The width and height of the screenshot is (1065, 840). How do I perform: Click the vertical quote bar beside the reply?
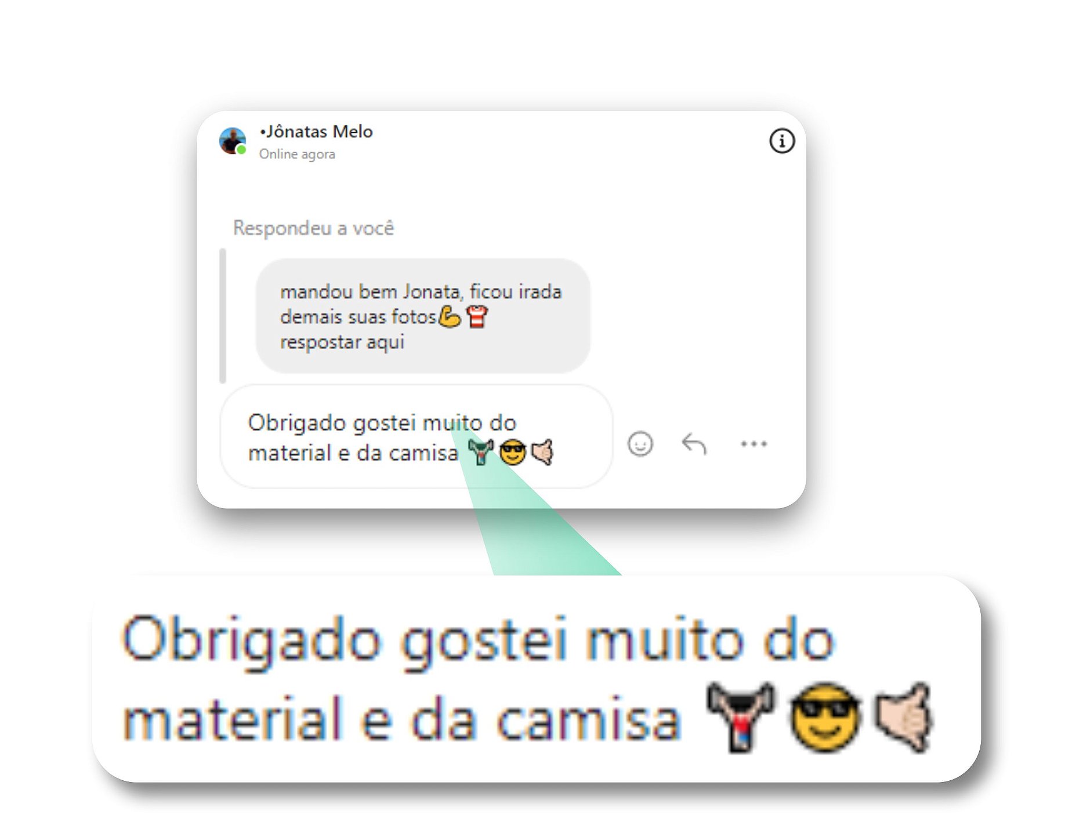(x=223, y=316)
